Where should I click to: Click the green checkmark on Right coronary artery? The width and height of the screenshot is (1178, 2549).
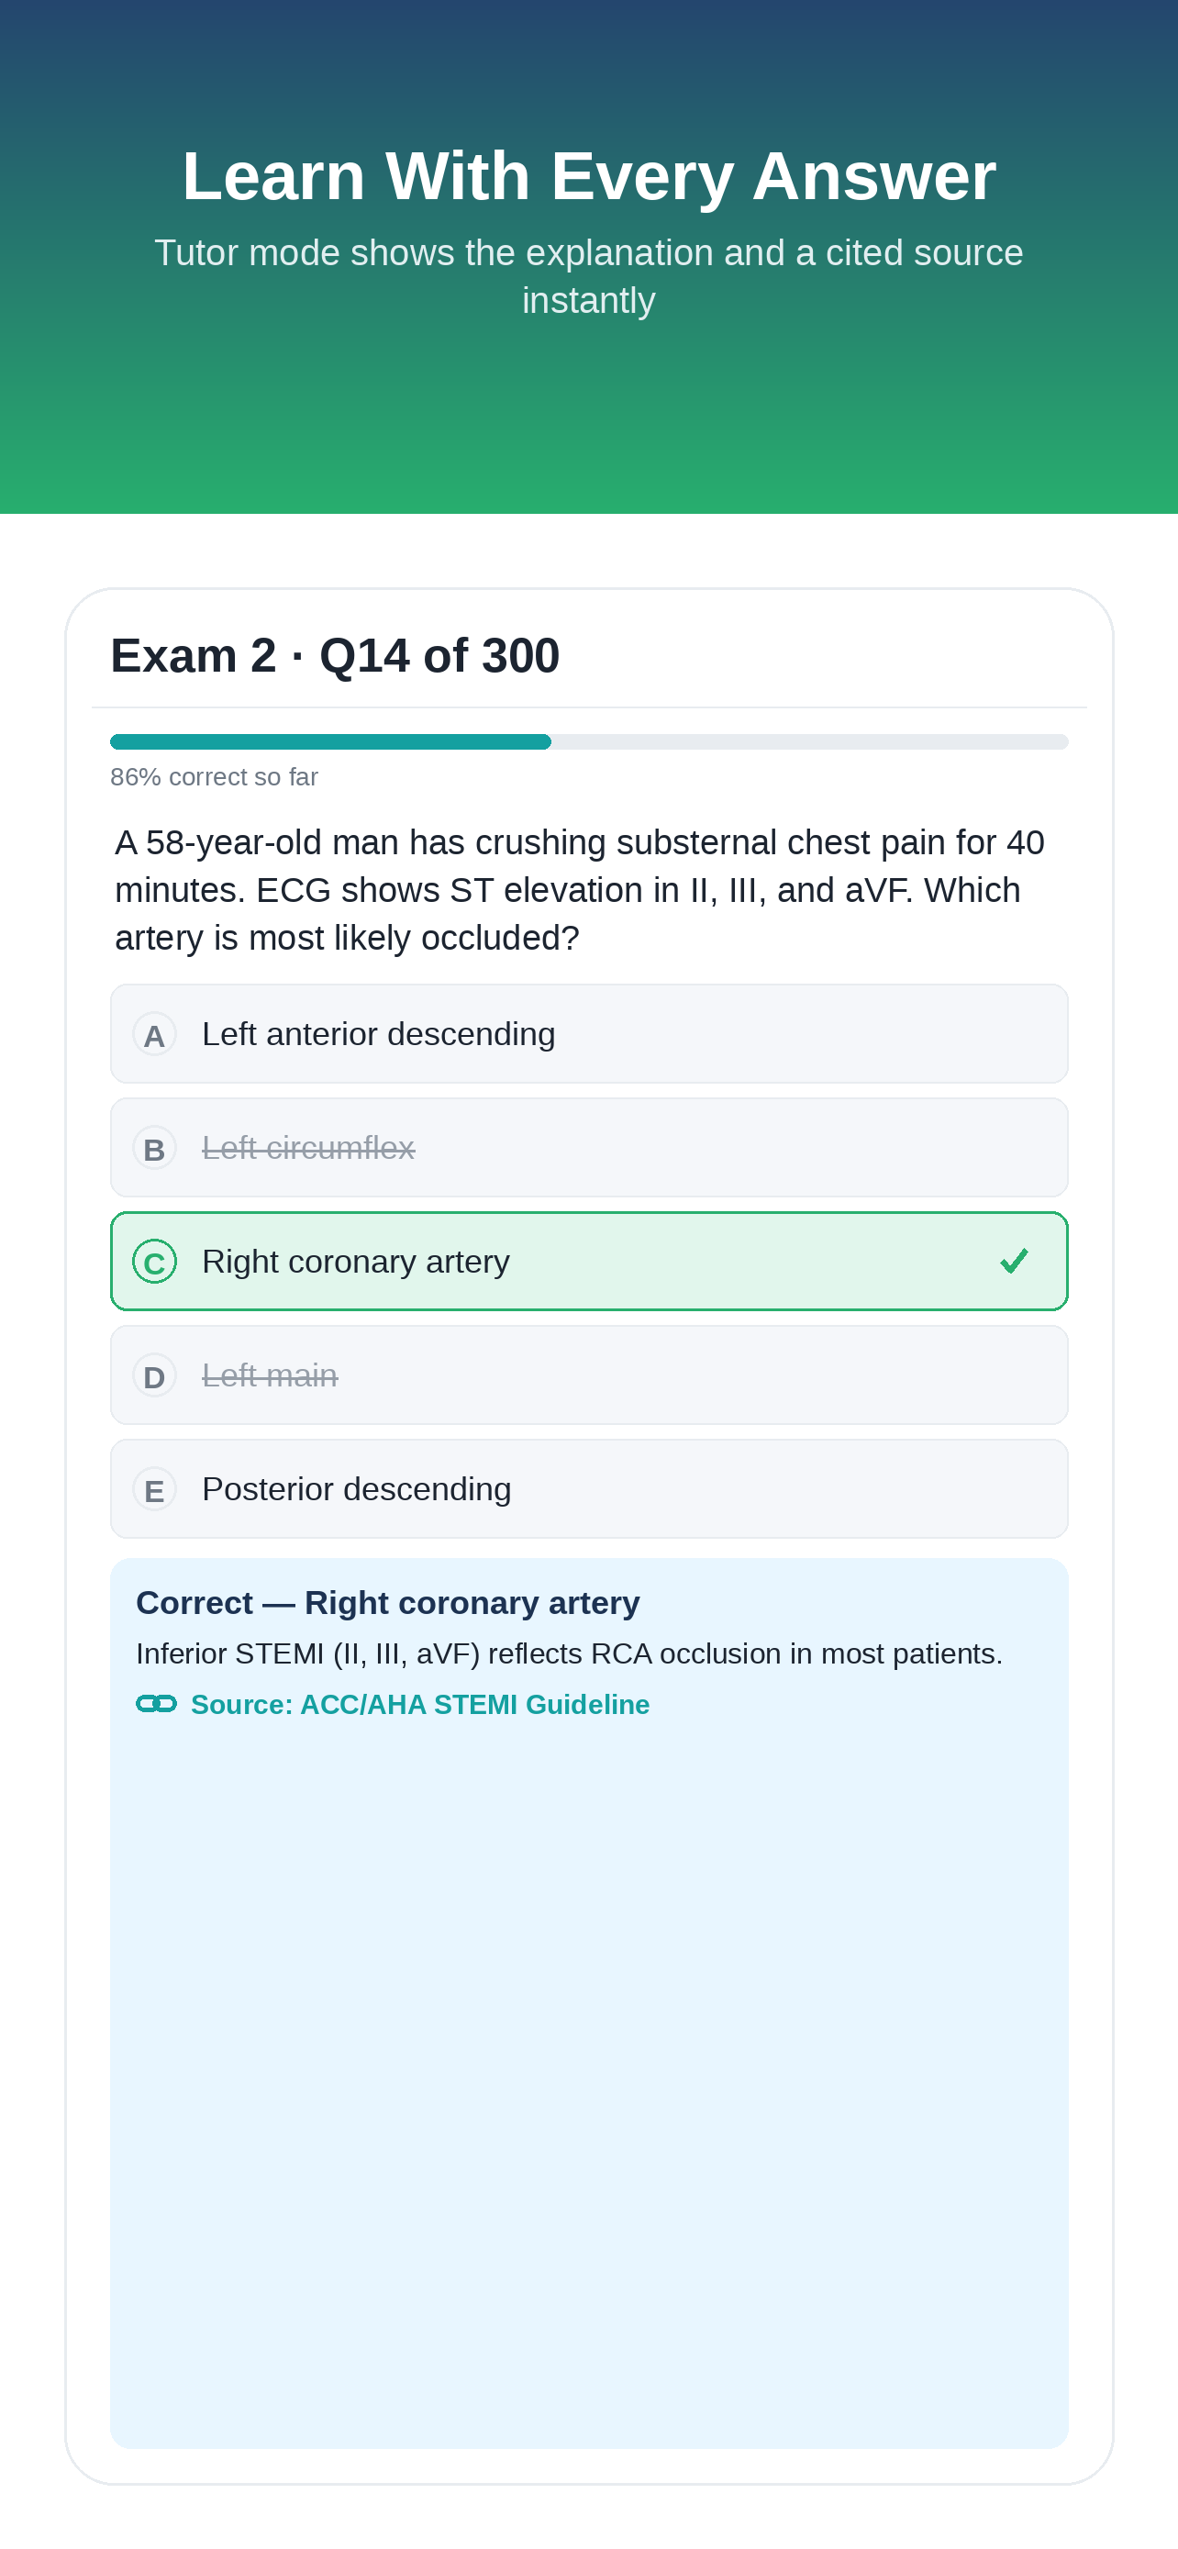pos(1014,1261)
